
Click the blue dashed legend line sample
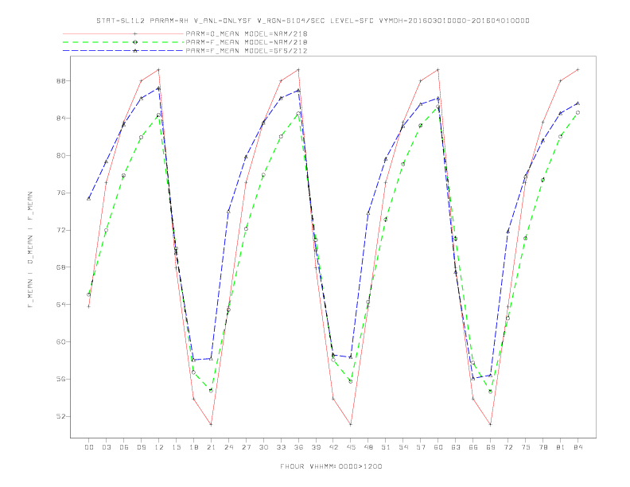pos(123,51)
